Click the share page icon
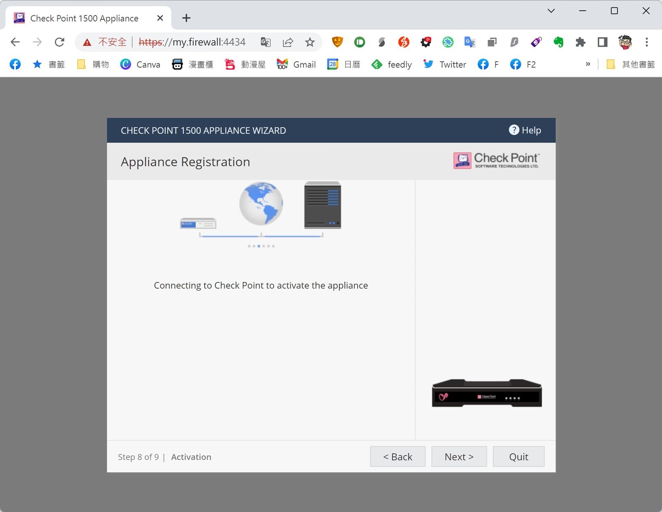The width and height of the screenshot is (662, 512). point(288,42)
